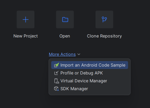Click the Clone Repository branch icon
The height and width of the screenshot is (108, 150).
[x=104, y=19]
